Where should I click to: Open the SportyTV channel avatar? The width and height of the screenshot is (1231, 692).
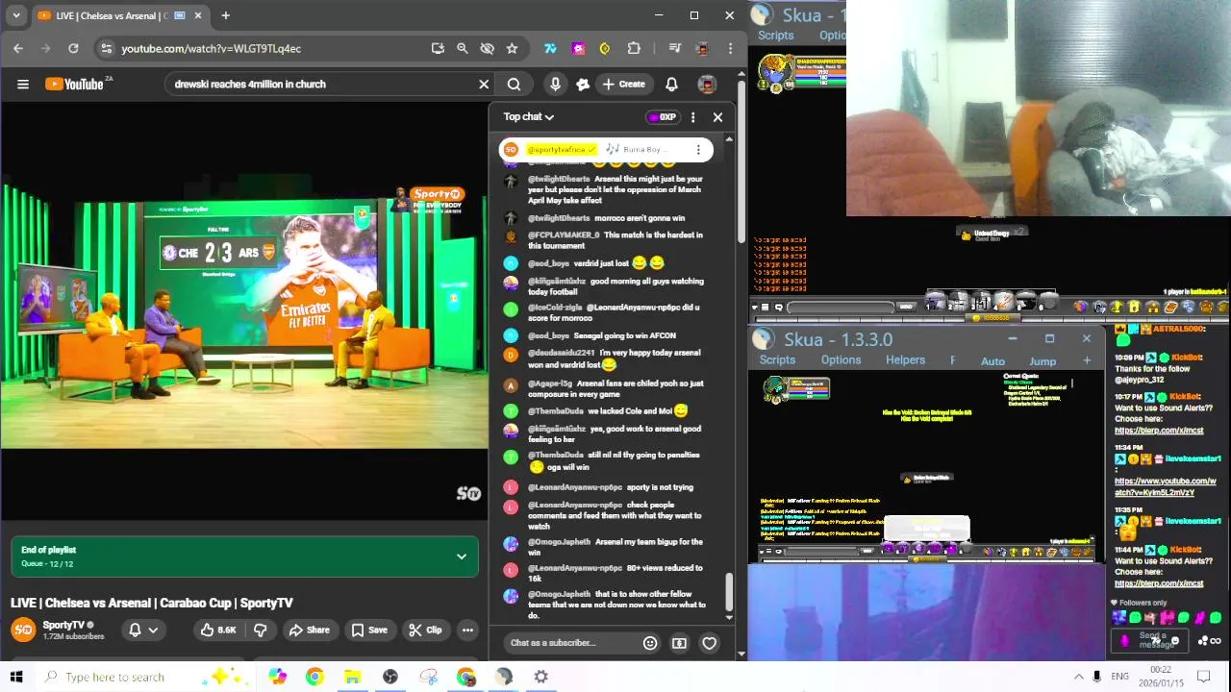(23, 630)
